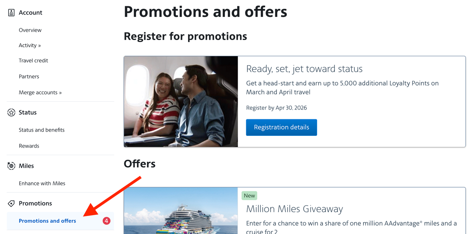The width and height of the screenshot is (472, 234).
Task: Click the Million Miles Giveaway heading
Action: click(295, 208)
